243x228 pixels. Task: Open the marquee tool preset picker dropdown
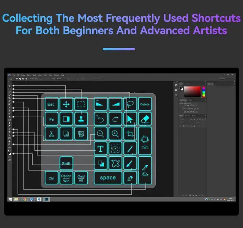pyautogui.click(x=12, y=79)
